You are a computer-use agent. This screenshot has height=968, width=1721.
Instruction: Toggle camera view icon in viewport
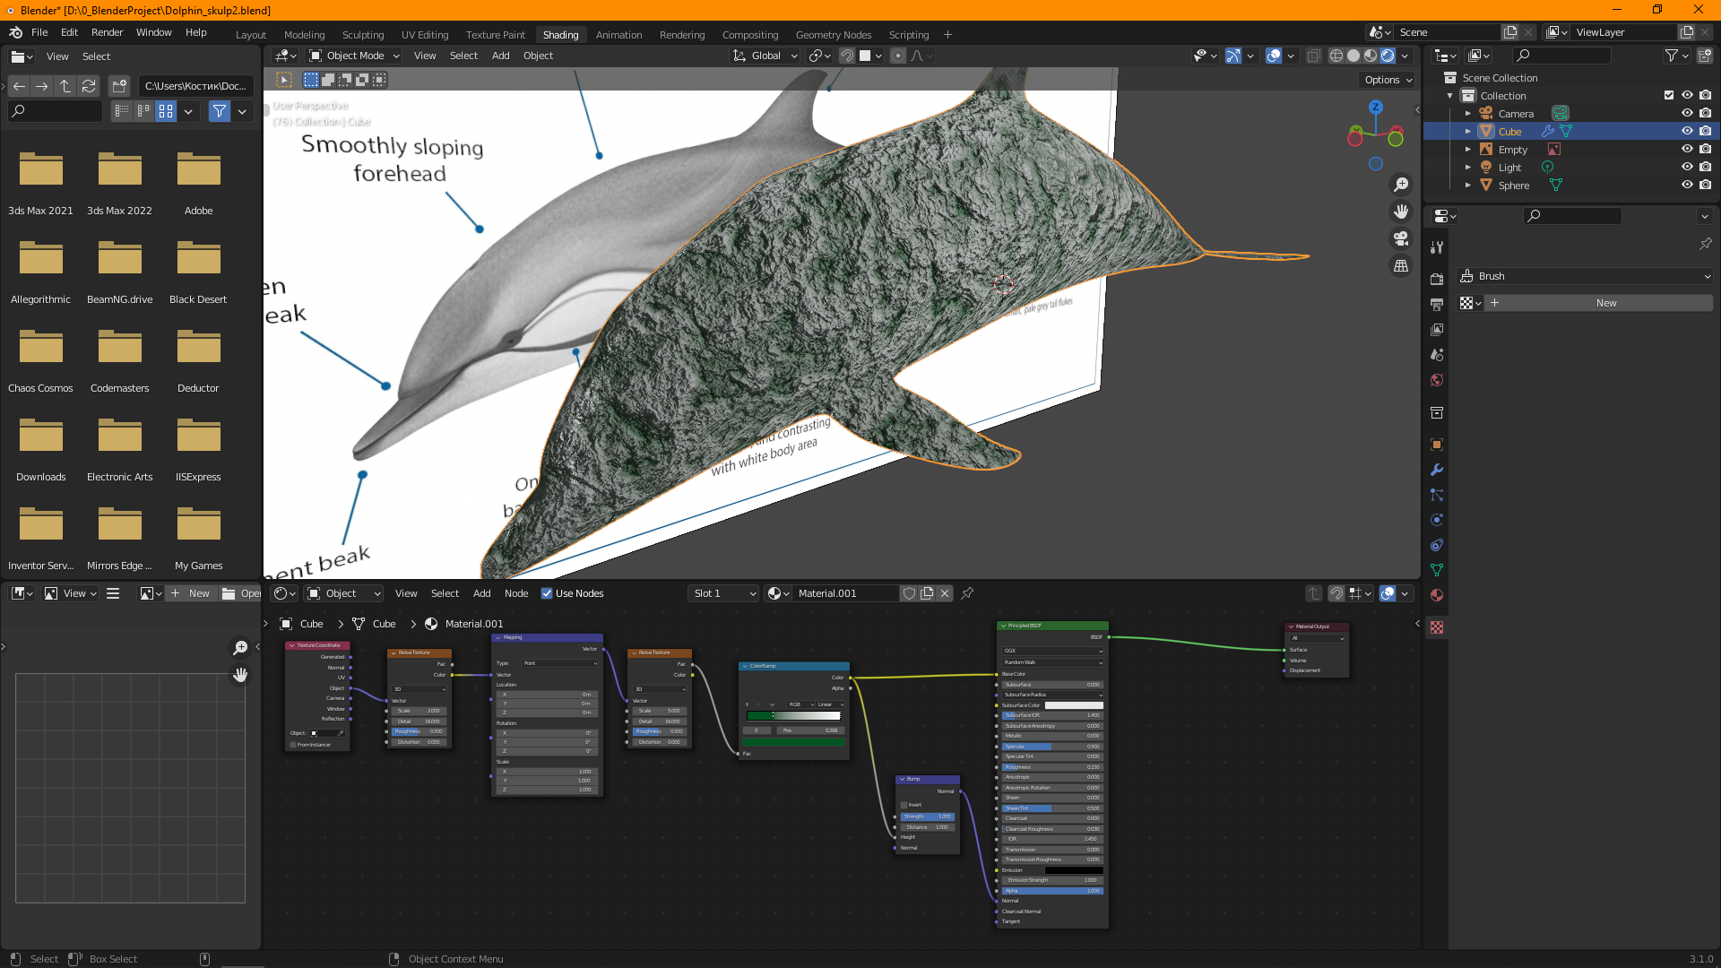[1400, 238]
